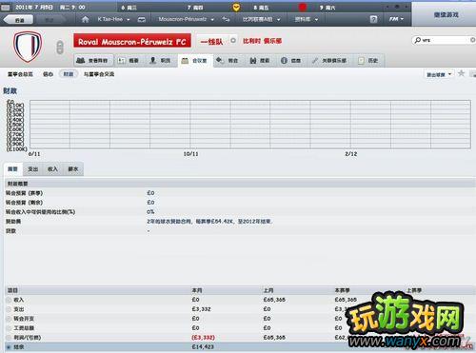
Task: Switch to the 薪水 salary tab
Action: (x=73, y=169)
